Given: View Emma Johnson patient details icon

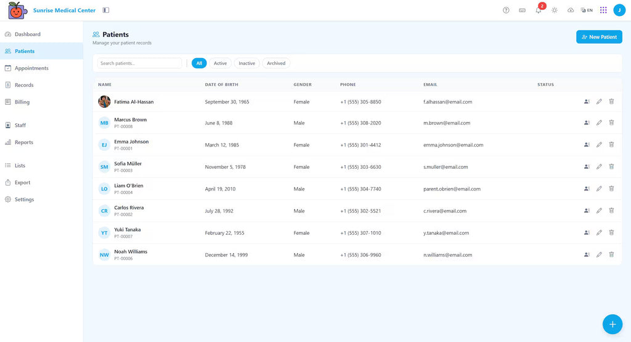Looking at the screenshot, I should coord(587,144).
